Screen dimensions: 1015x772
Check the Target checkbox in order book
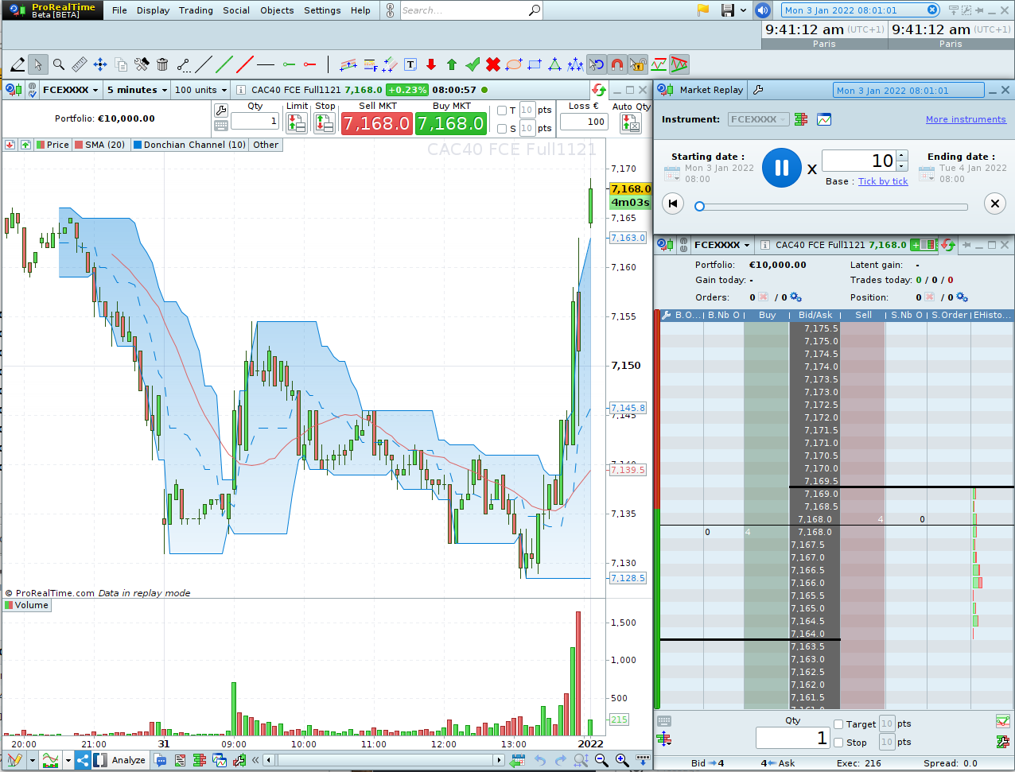838,724
